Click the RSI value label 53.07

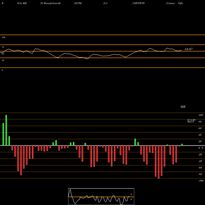pyautogui.click(x=189, y=49)
